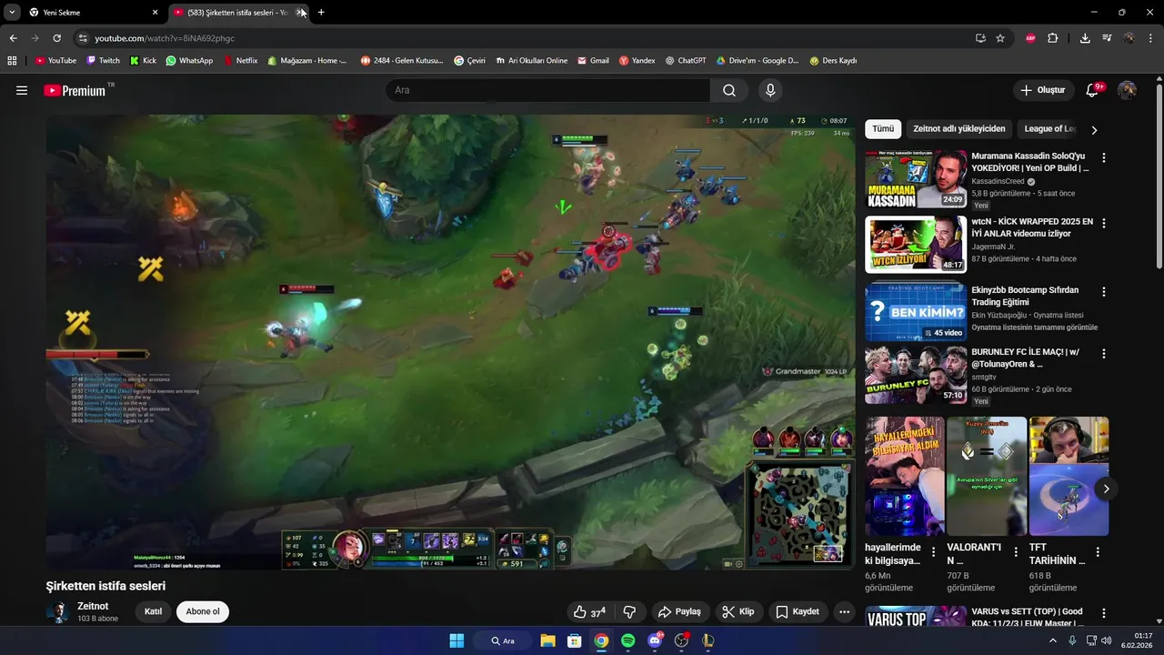Go back in Chrome browser

(13, 38)
